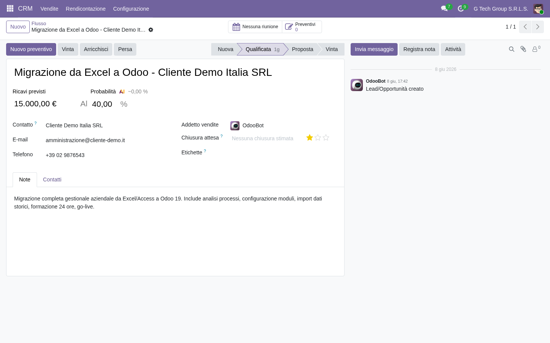Viewport: 550px width, 343px height.
Task: Select the Note tab
Action: coord(25,180)
